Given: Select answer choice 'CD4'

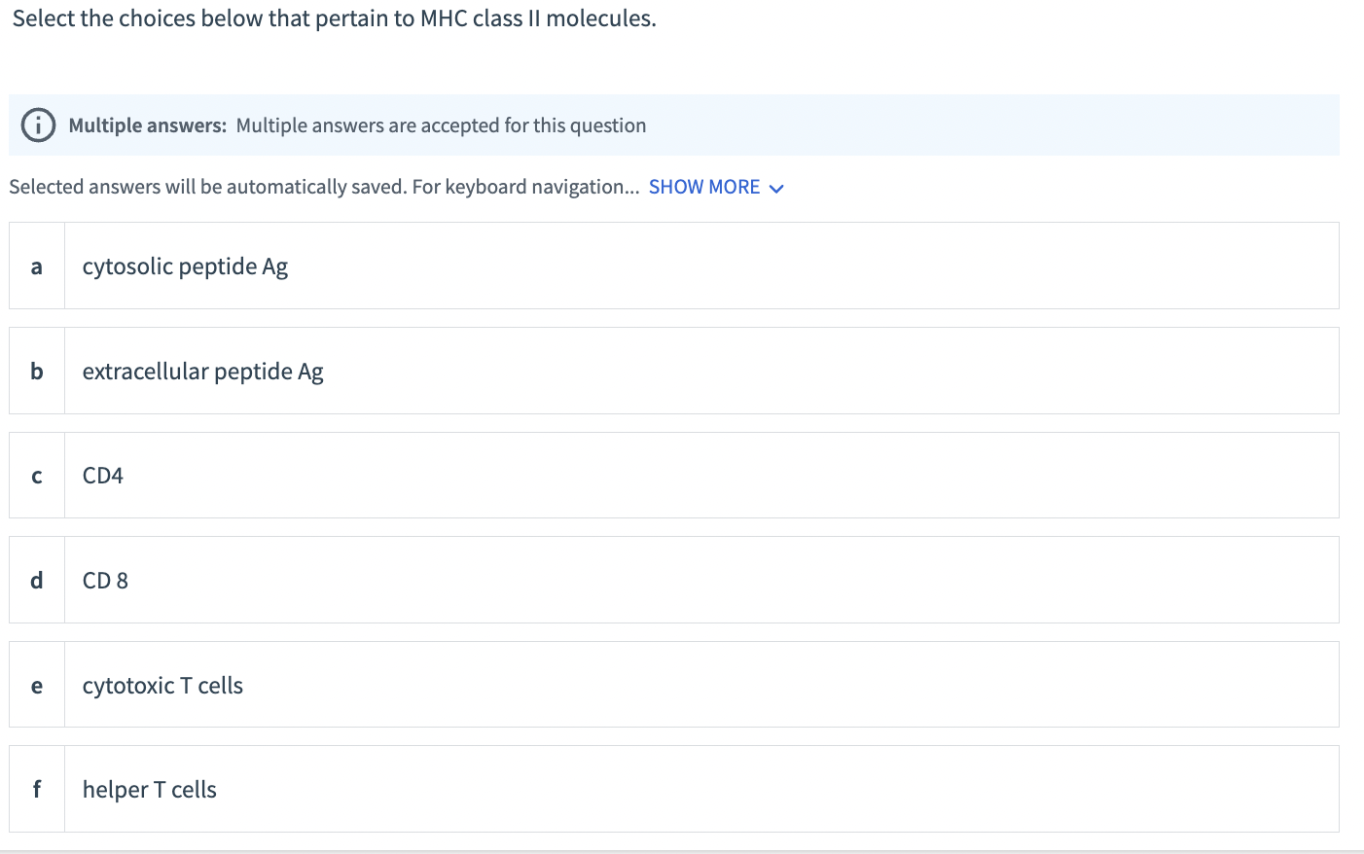Looking at the screenshot, I should (389, 475).
